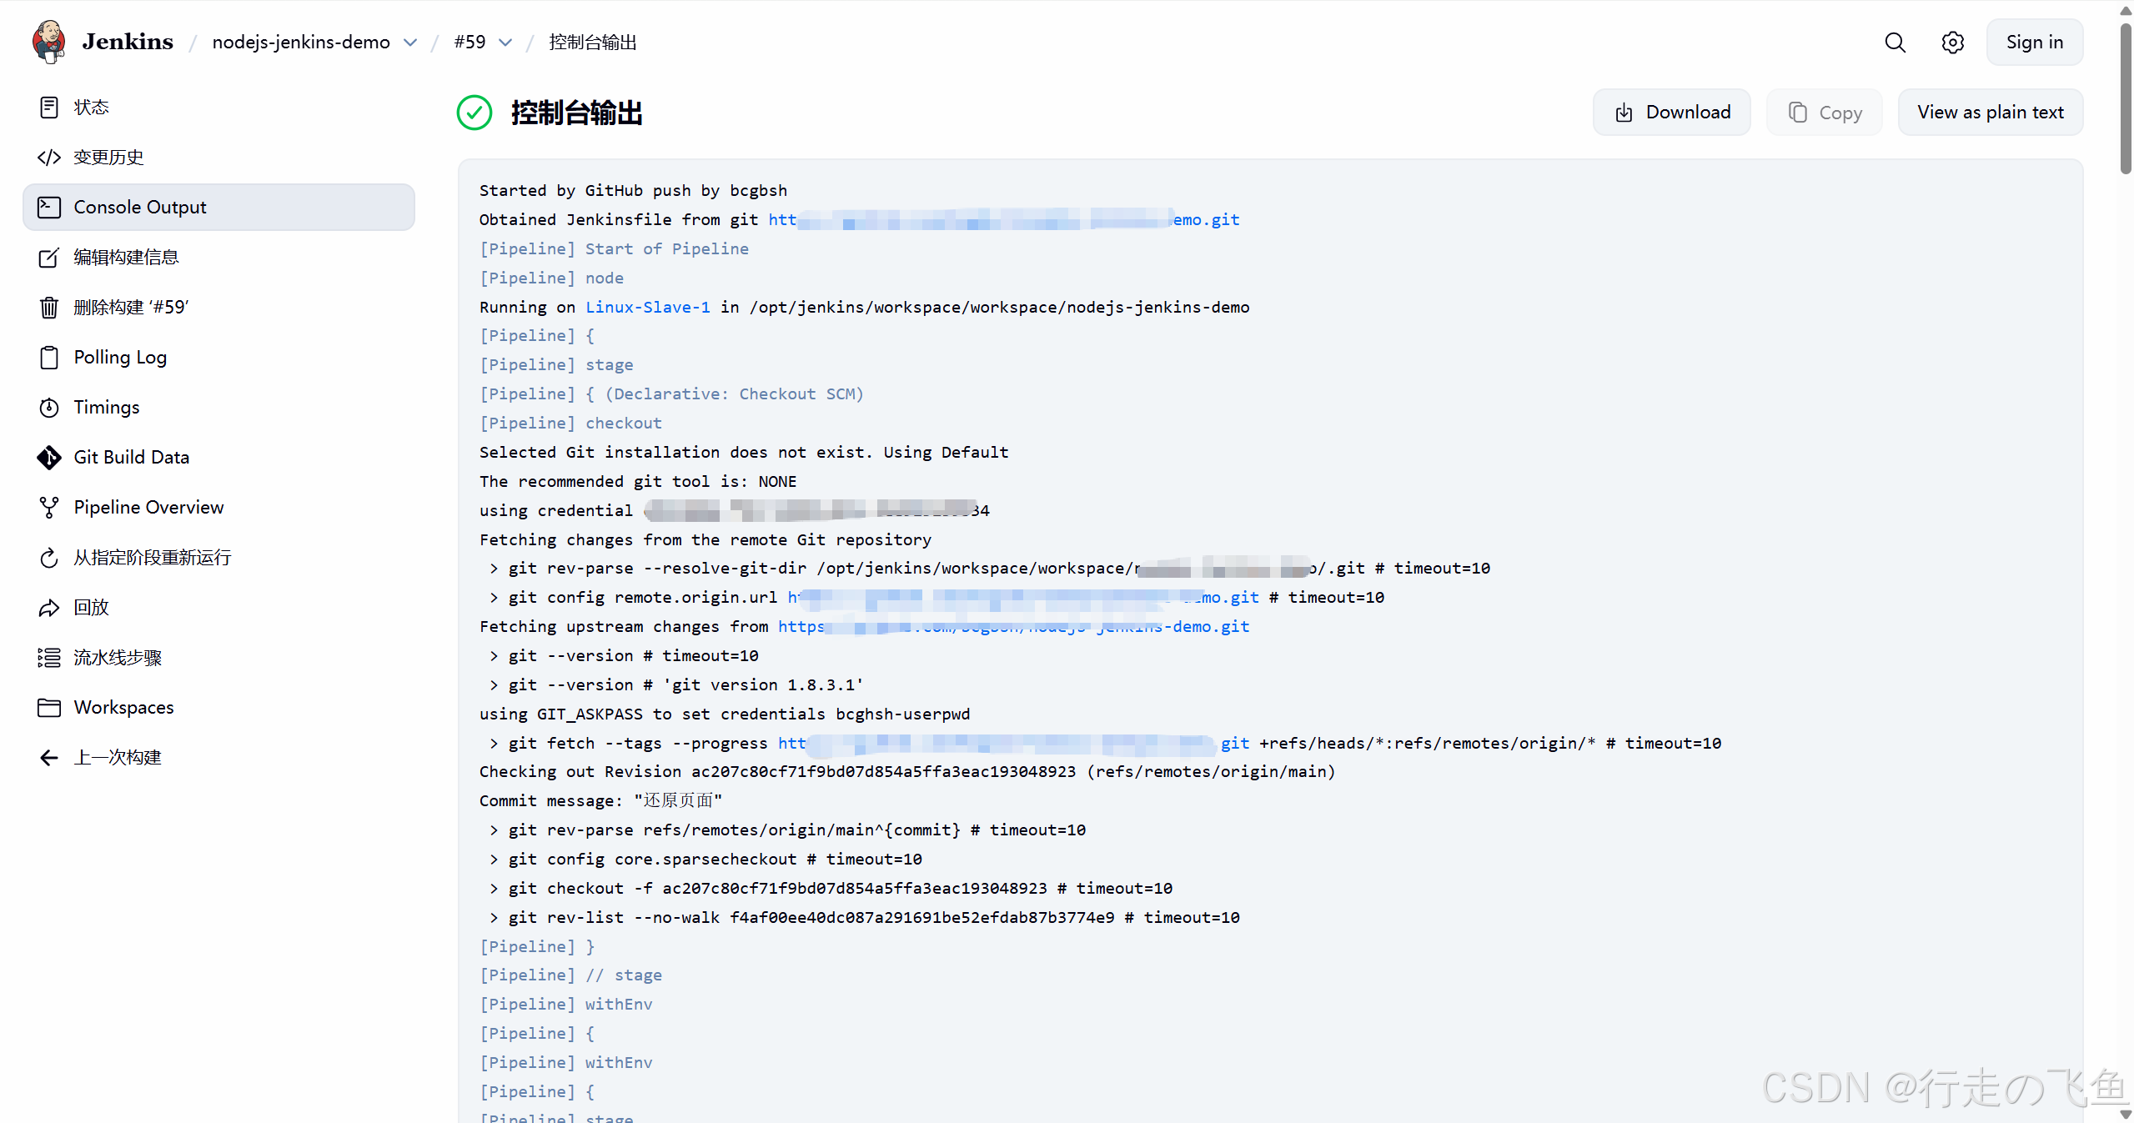Open the nodejs-jenkins-demo breadcrumb link
This screenshot has height=1123, width=2134.
point(301,43)
